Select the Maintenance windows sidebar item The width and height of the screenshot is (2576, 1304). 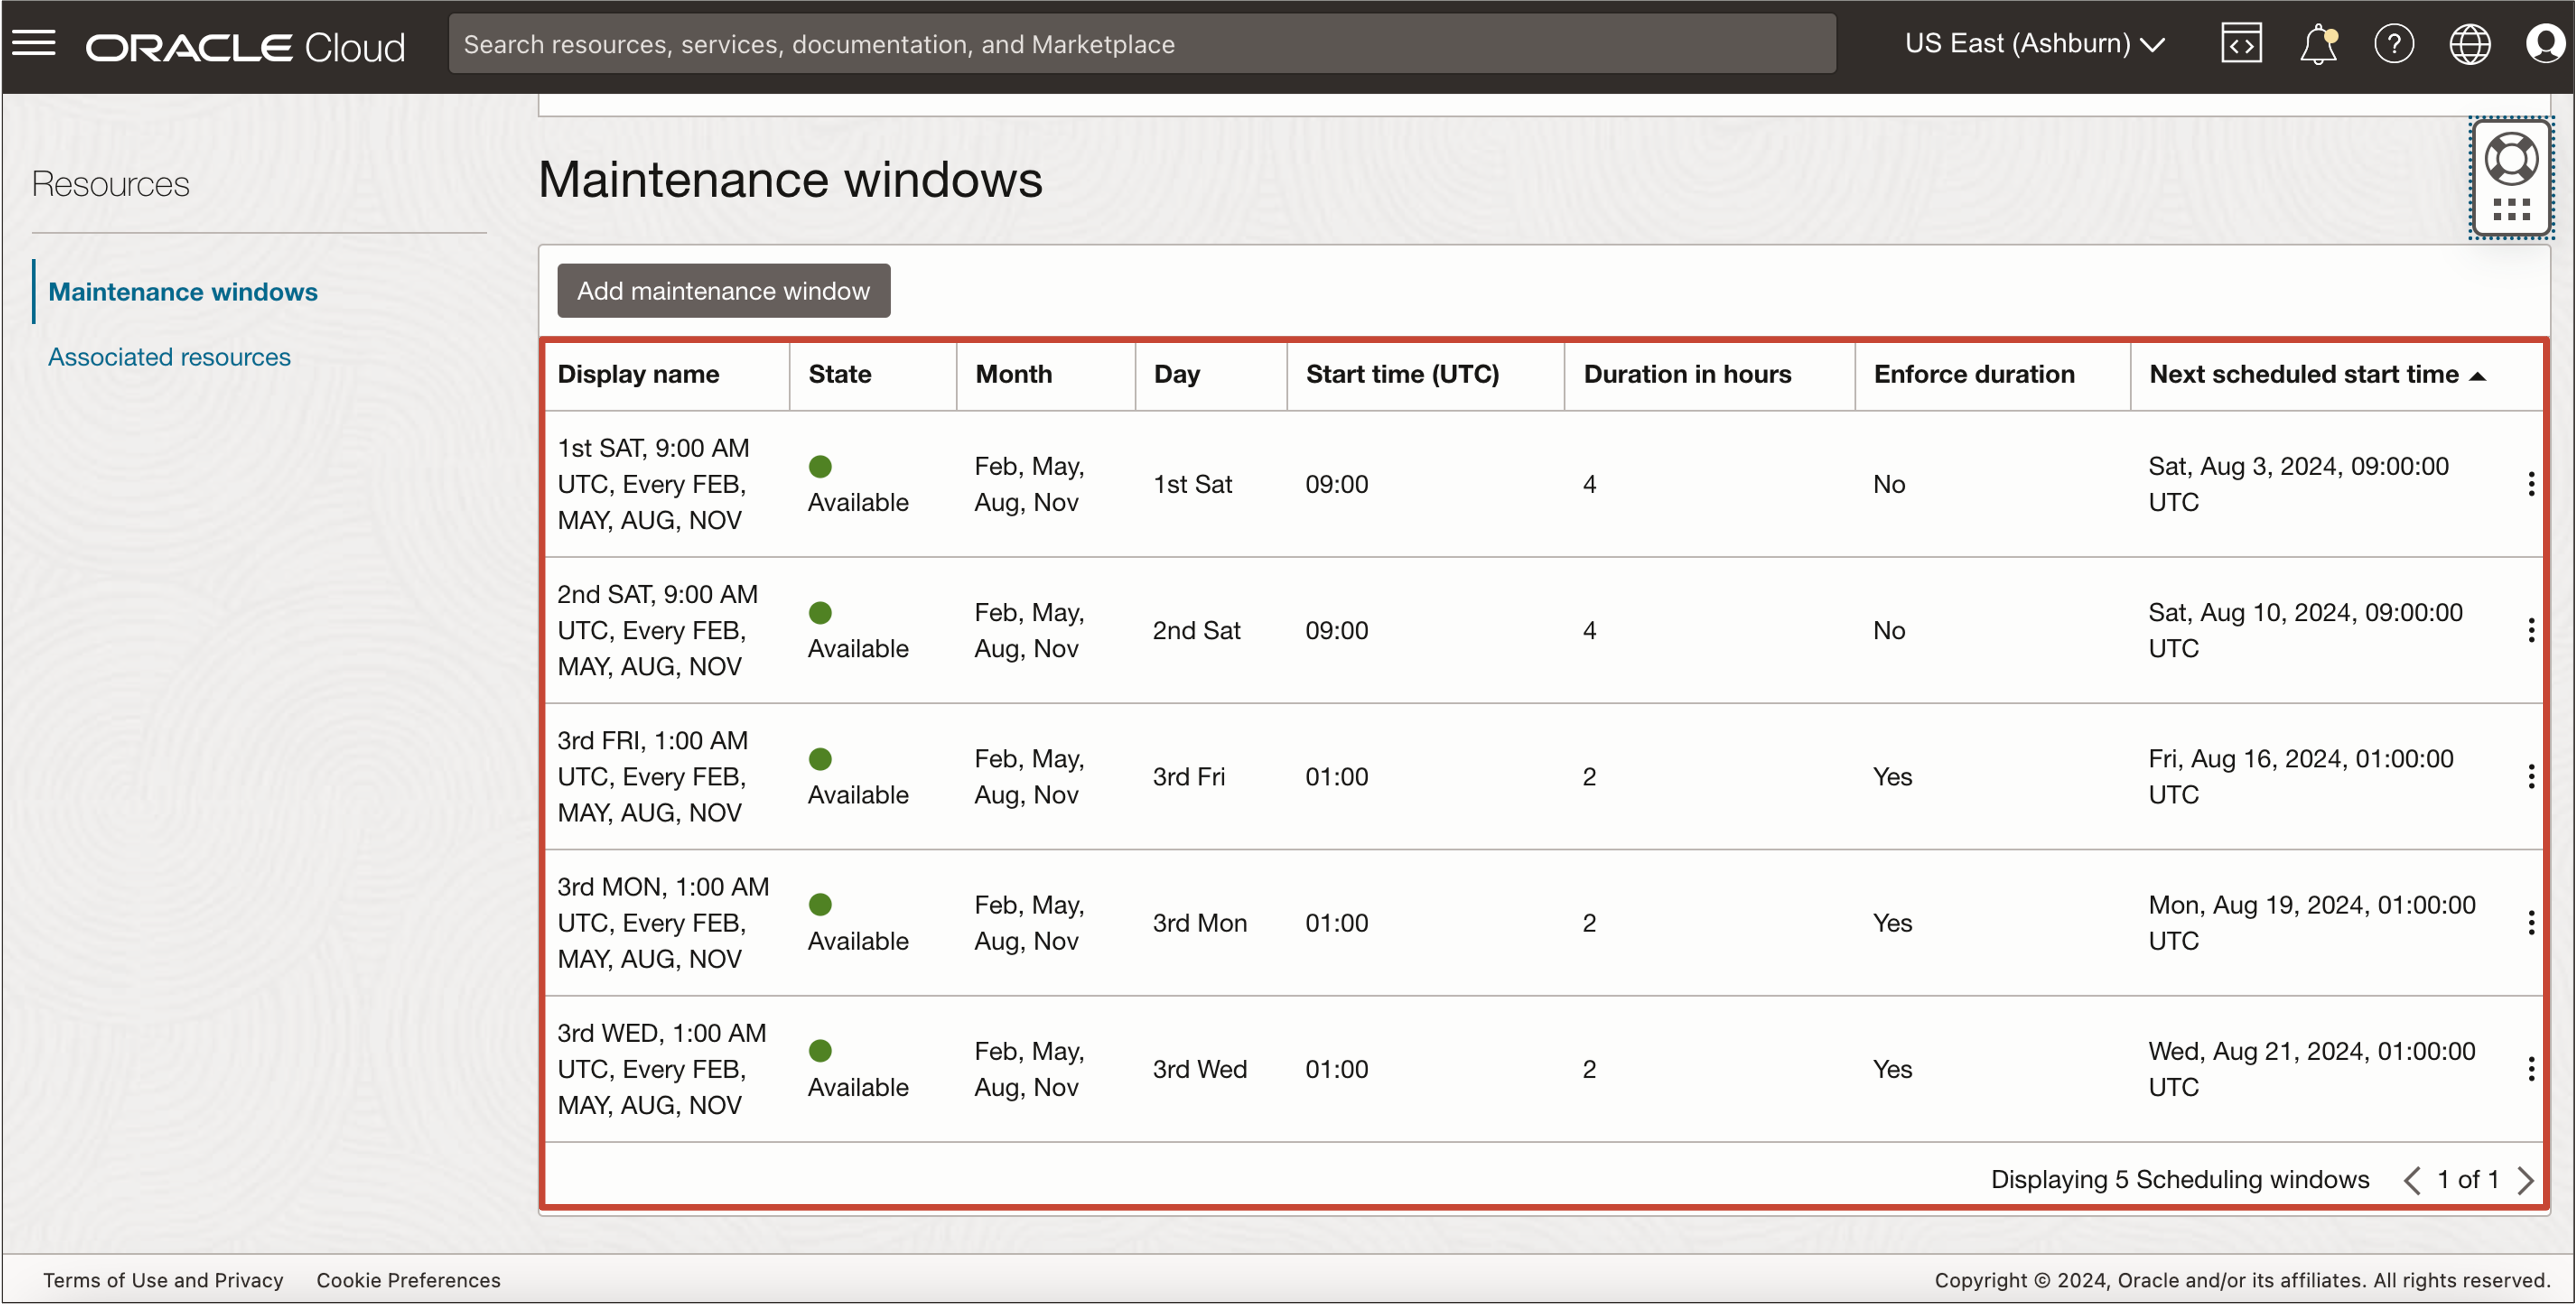pos(183,291)
